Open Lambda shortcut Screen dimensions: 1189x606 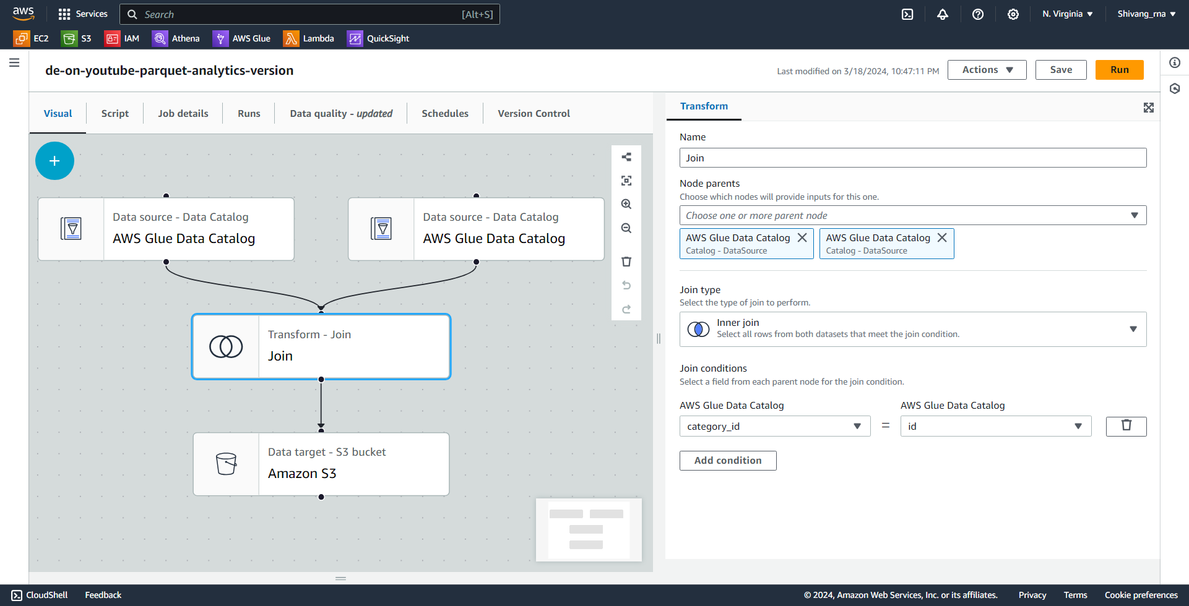click(x=309, y=38)
